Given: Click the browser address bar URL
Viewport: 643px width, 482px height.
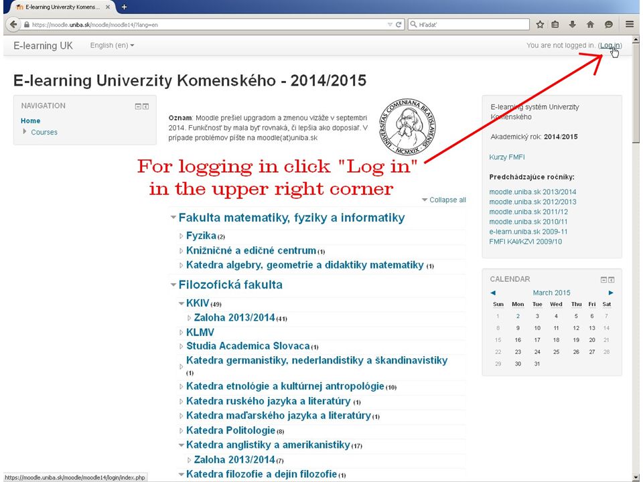Looking at the screenshot, I should (205, 25).
